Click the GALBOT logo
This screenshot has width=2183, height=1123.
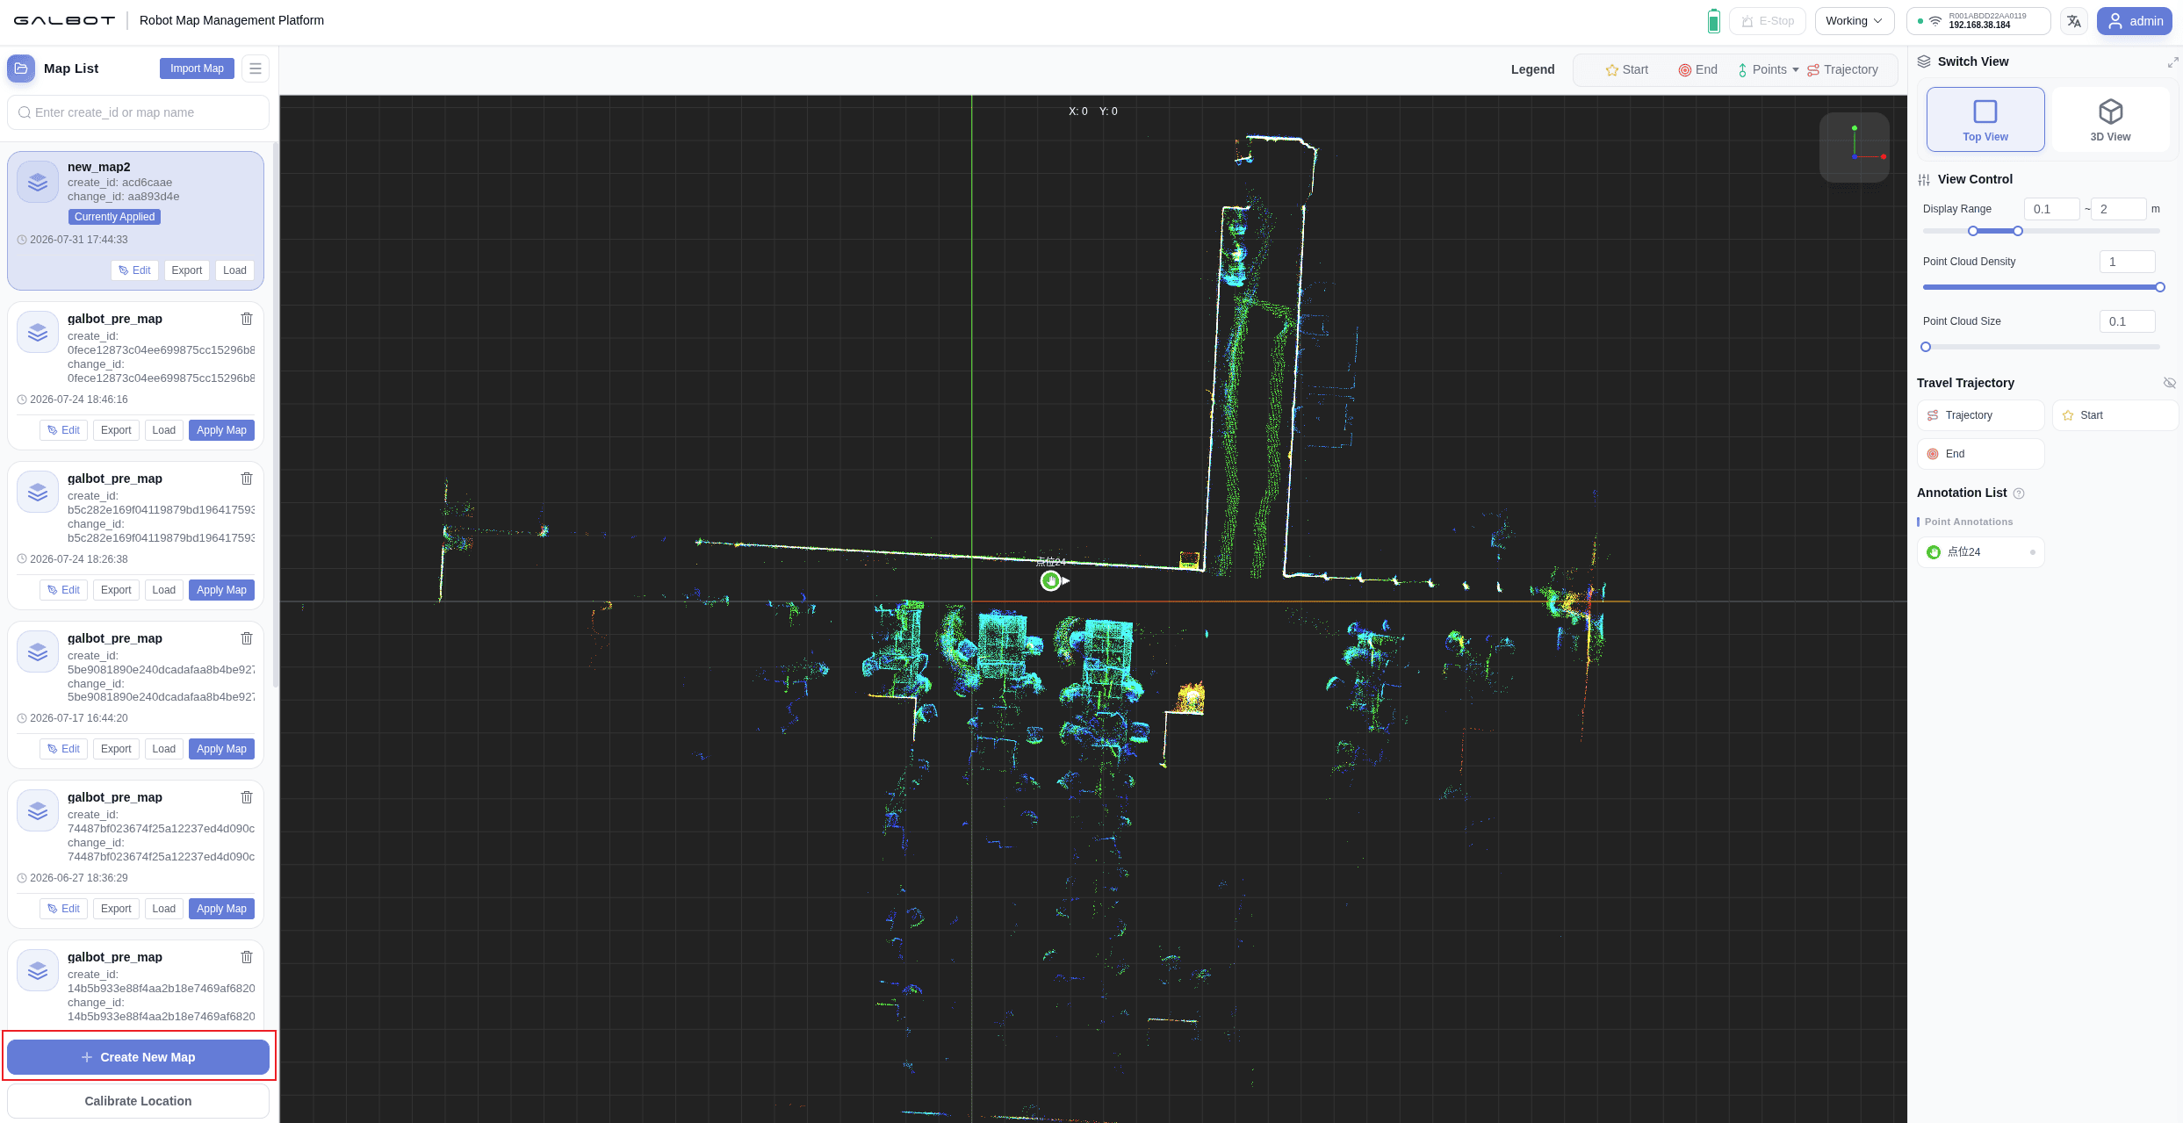(x=64, y=20)
